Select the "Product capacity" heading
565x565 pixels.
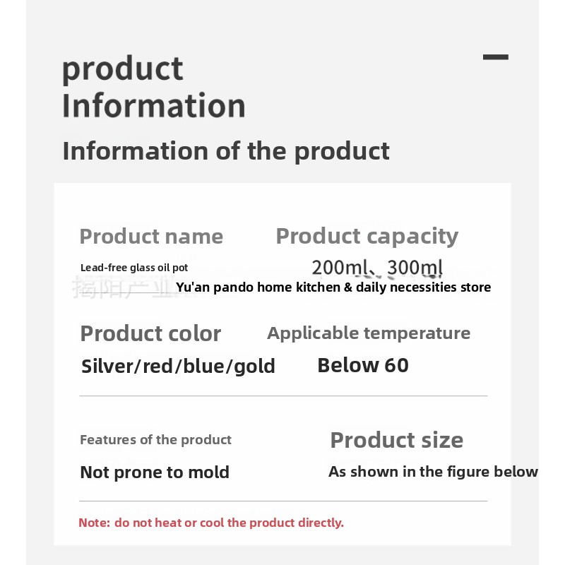pyautogui.click(x=367, y=236)
